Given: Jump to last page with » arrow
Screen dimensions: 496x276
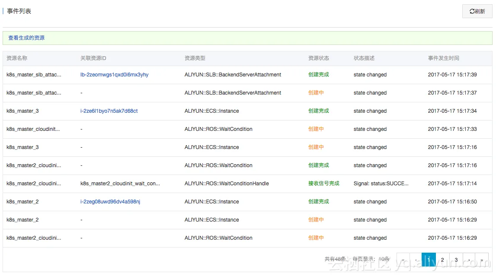Looking at the screenshot, I should pos(482,260).
